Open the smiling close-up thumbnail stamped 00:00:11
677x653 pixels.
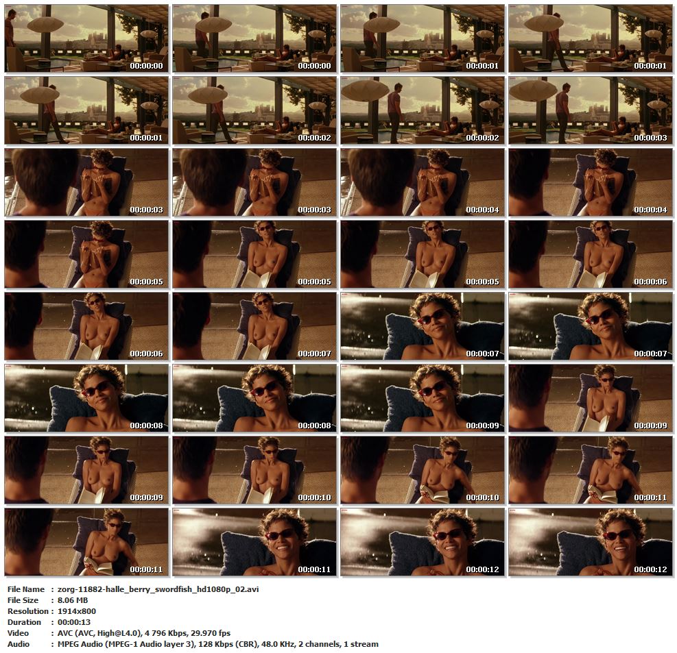pyautogui.click(x=254, y=542)
